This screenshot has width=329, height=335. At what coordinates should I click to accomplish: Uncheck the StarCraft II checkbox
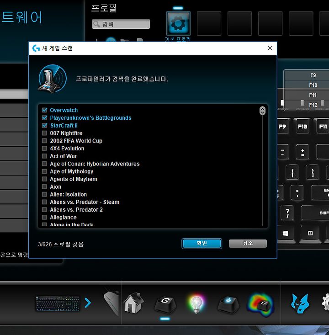pos(44,125)
